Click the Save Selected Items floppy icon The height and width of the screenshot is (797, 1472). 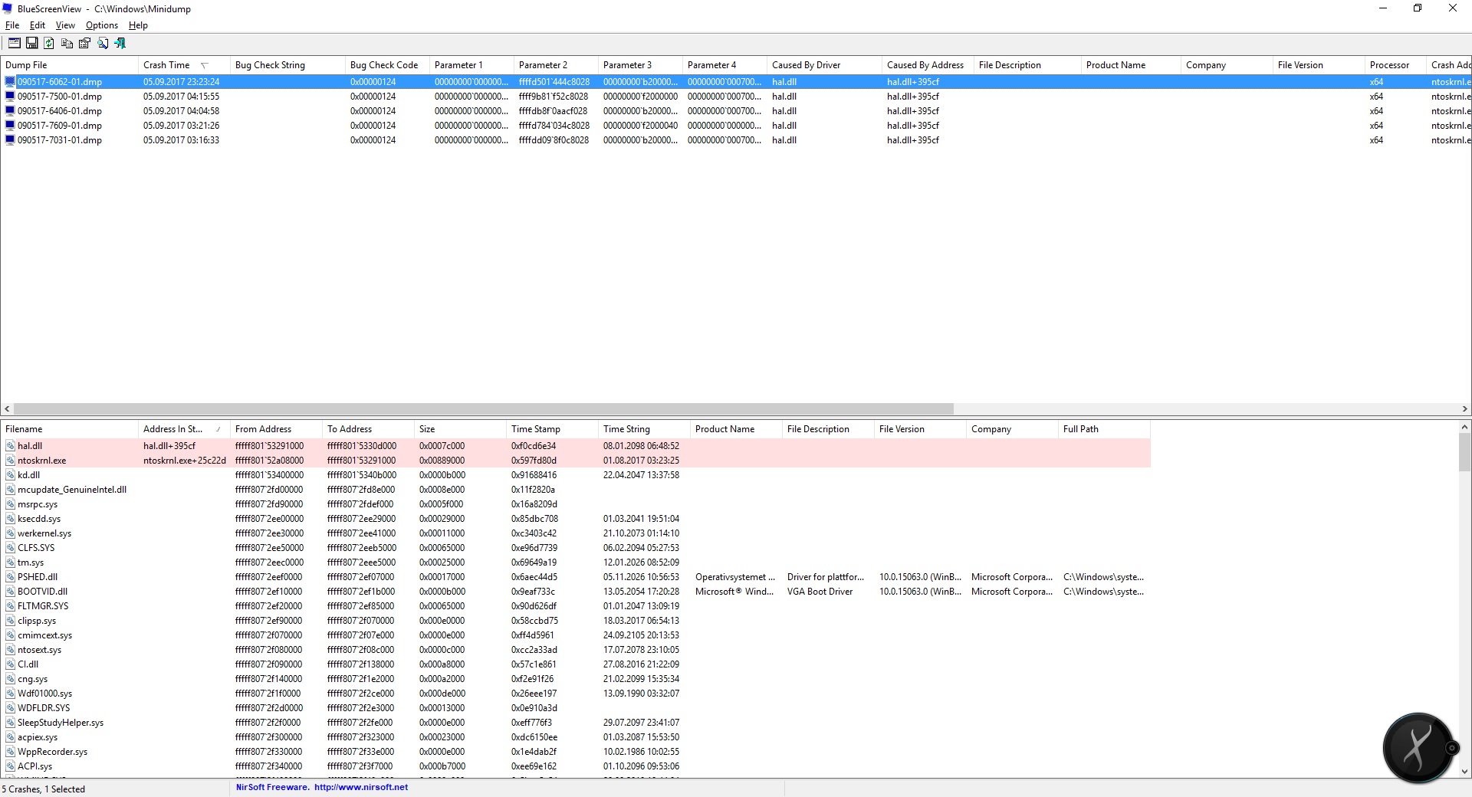pos(32,43)
